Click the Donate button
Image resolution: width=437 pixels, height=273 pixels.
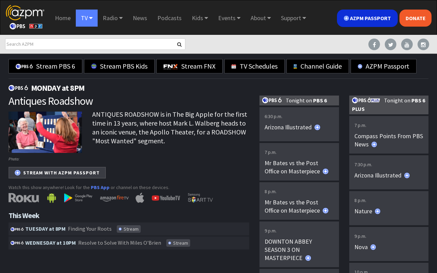415,18
